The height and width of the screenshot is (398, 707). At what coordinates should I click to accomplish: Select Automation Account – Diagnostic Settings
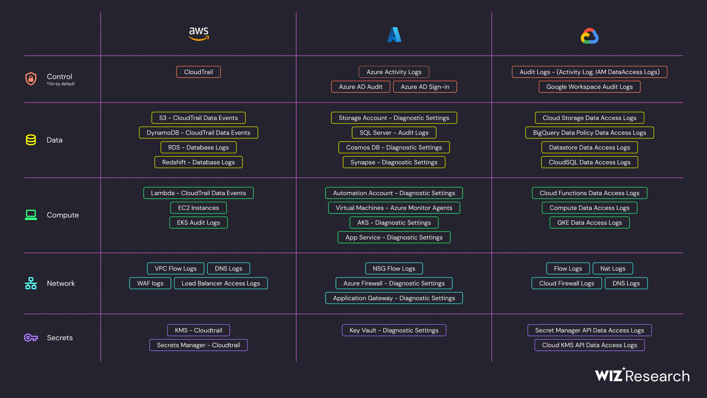coord(394,193)
